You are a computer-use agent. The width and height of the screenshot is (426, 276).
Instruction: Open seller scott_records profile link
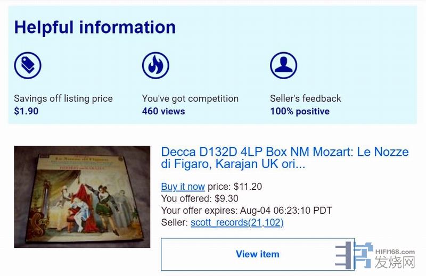pos(237,222)
